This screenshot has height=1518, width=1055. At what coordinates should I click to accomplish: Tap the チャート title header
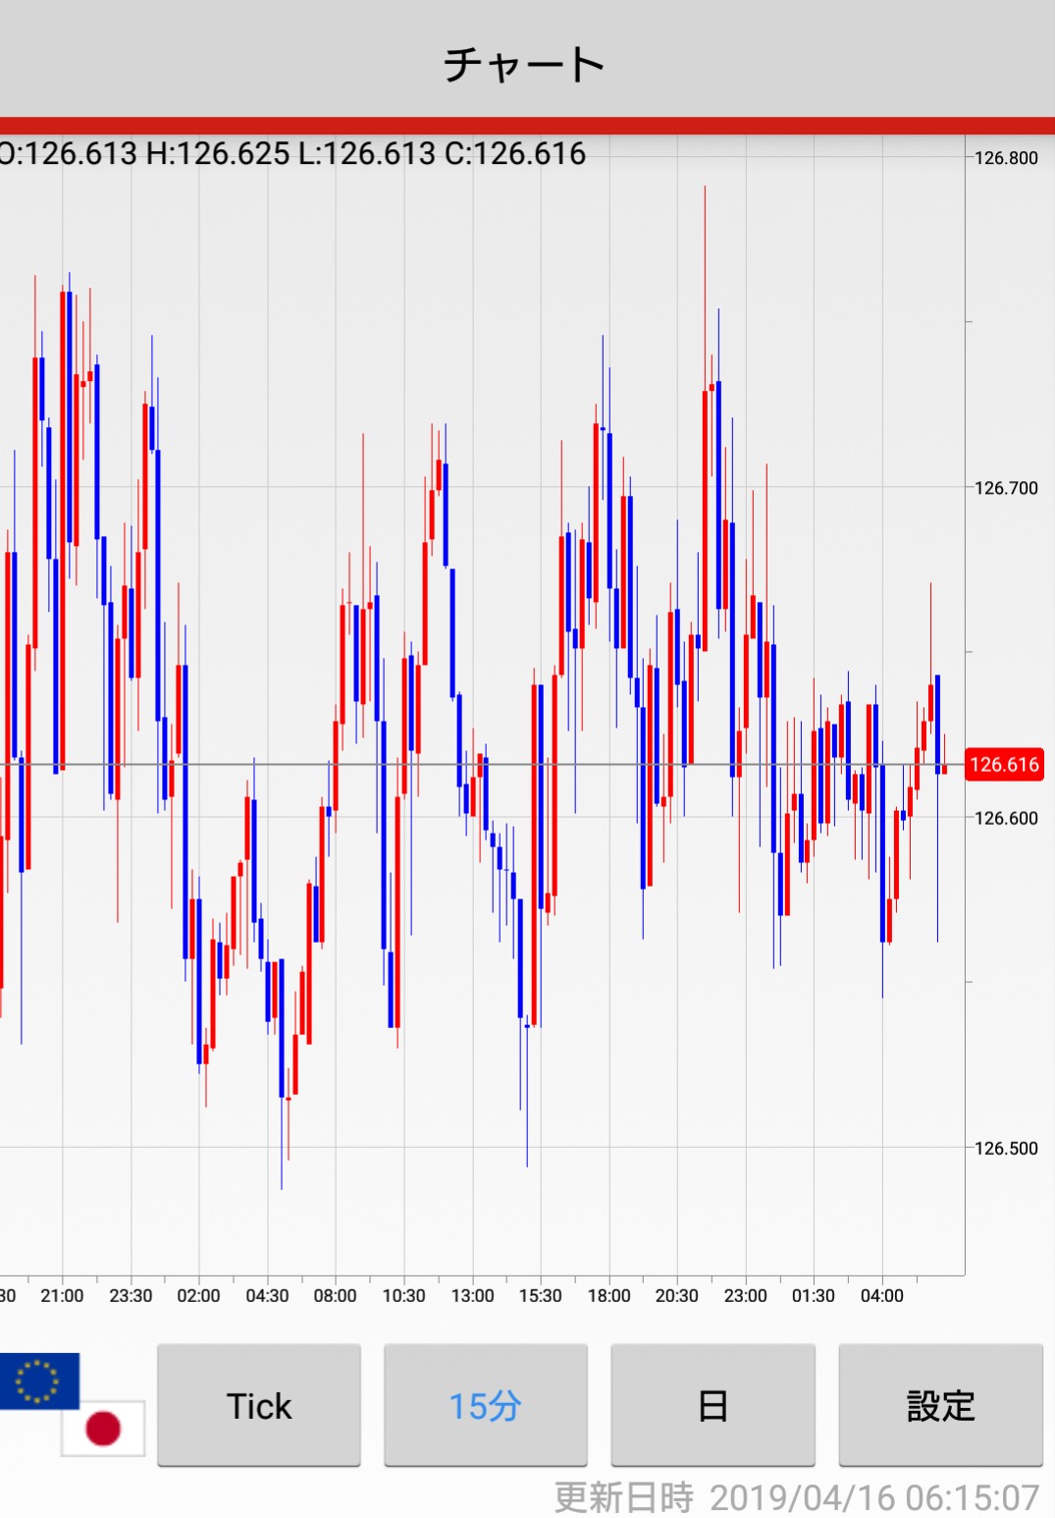[x=525, y=65]
